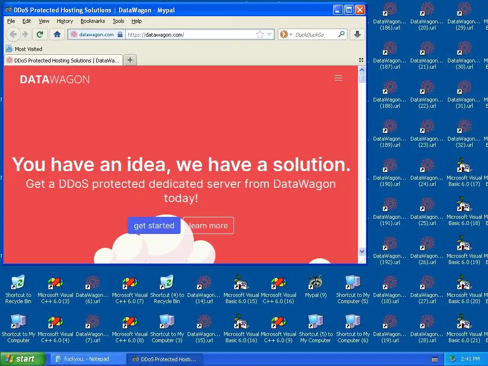Click inside the URL address field

[x=191, y=34]
